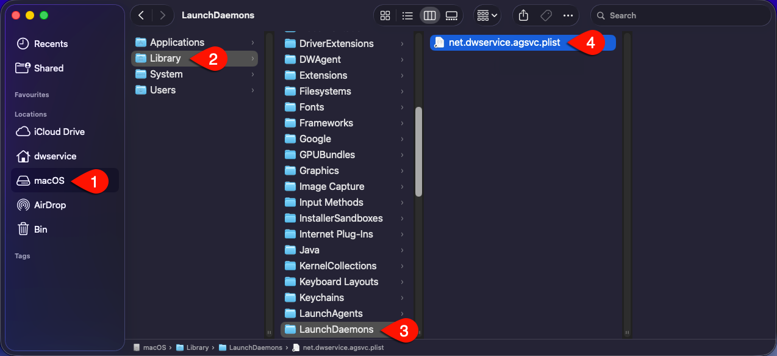The width and height of the screenshot is (777, 356).
Task: Select the InstallerSandboxes folder
Action: click(x=345, y=218)
